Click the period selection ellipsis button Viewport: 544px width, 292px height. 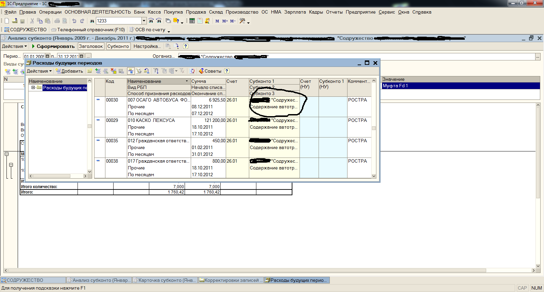click(x=88, y=56)
